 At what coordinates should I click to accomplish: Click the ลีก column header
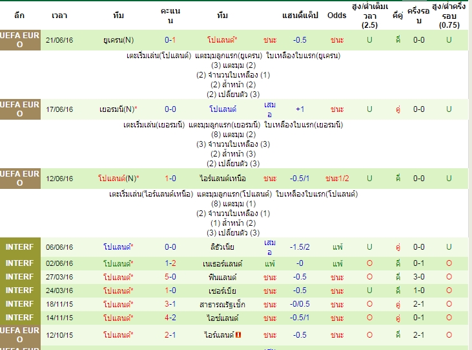click(x=19, y=16)
